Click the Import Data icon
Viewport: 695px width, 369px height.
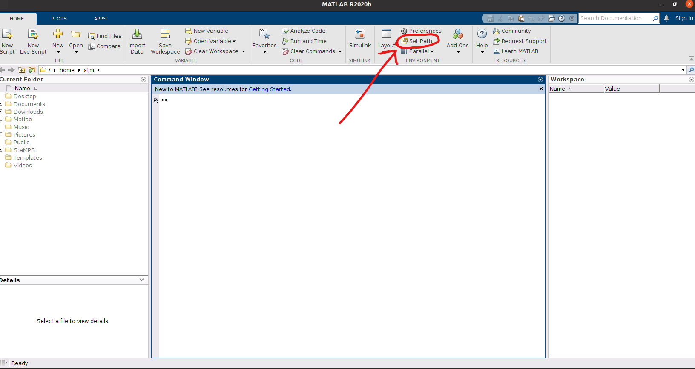coord(137,34)
